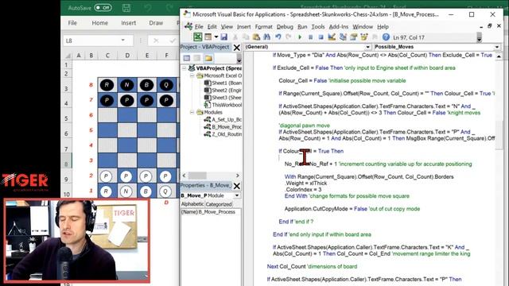The height and width of the screenshot is (286, 509).
Task: Toggle Design Mode icon in VBA toolbar
Action: click(x=332, y=37)
